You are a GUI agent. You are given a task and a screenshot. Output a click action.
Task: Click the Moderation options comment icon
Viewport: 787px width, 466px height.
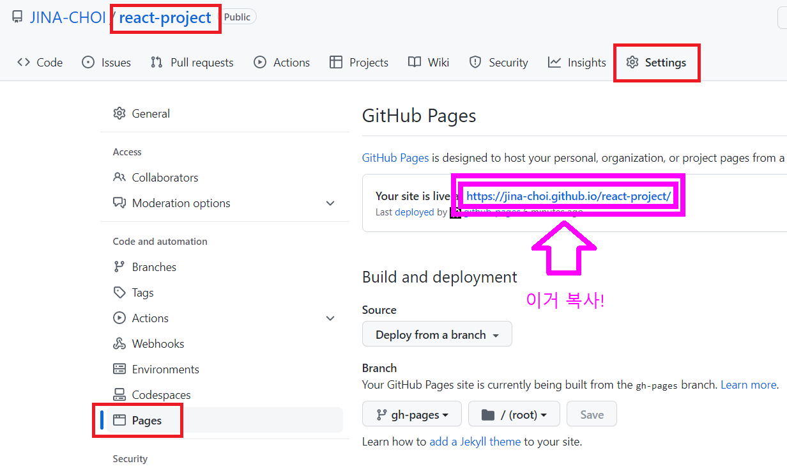click(x=119, y=203)
